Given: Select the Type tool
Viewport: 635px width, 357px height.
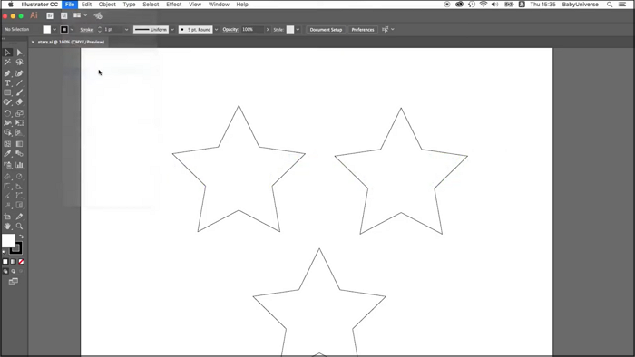Looking at the screenshot, I should [7, 82].
